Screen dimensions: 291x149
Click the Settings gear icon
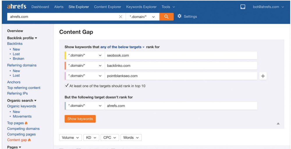click(x=179, y=16)
